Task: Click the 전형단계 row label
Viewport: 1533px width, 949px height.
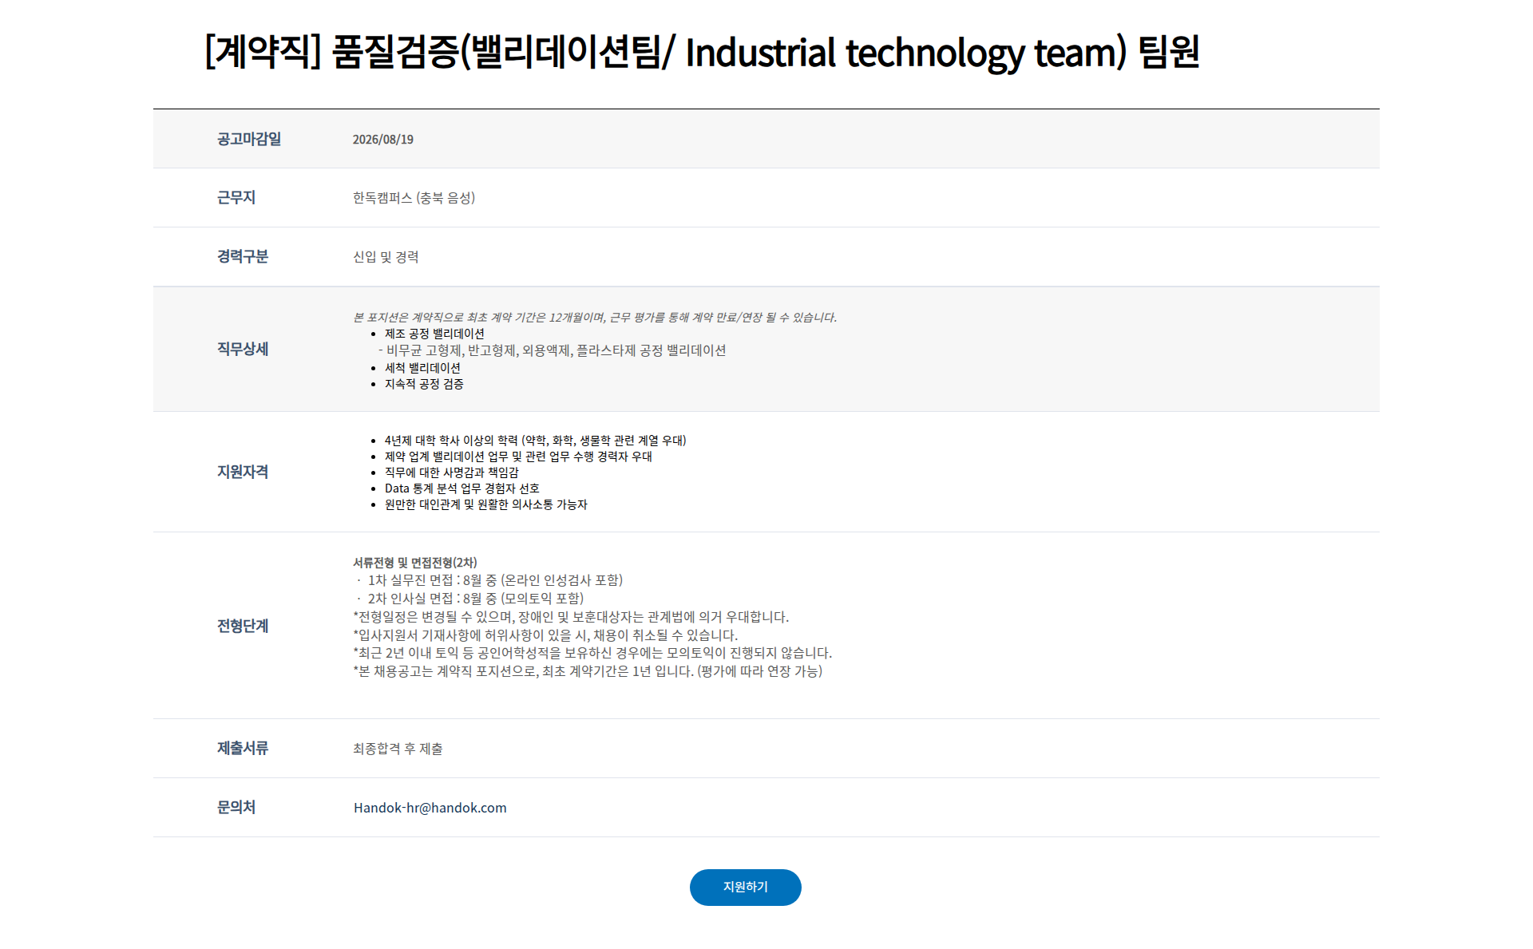Action: coord(243,626)
